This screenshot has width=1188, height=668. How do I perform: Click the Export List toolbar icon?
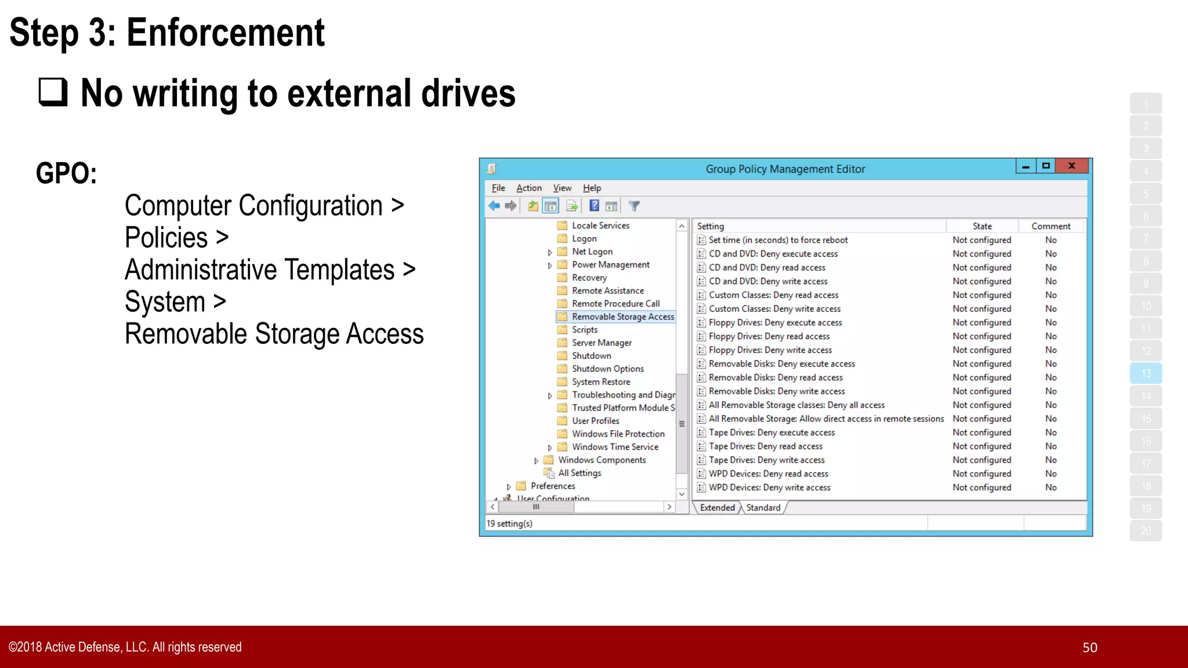point(572,206)
